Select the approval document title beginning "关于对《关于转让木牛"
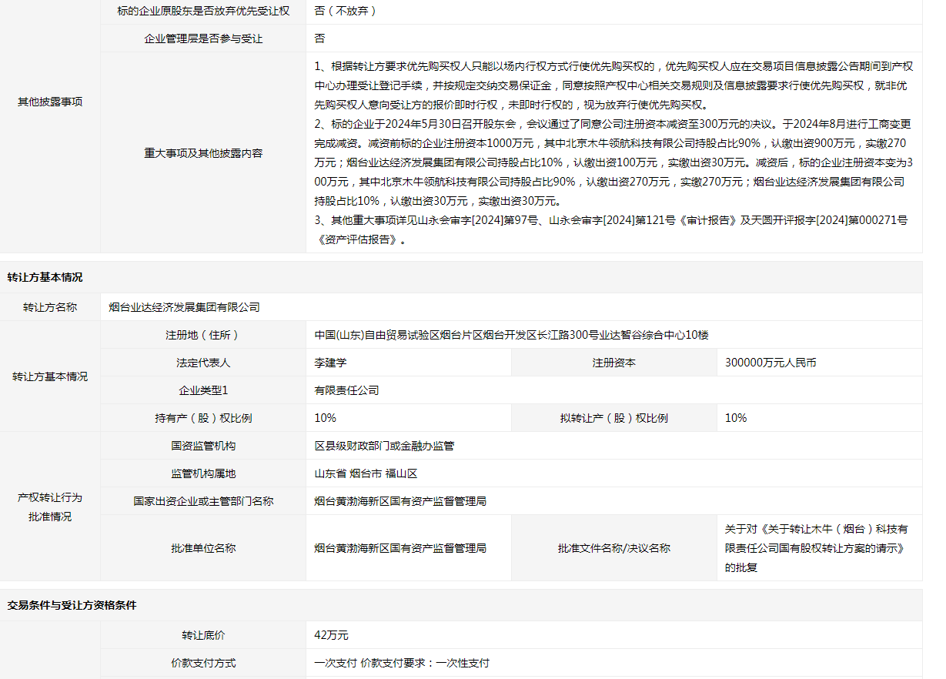 pyautogui.click(x=817, y=548)
